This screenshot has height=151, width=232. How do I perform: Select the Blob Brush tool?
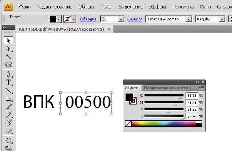pyautogui.click(x=8, y=123)
